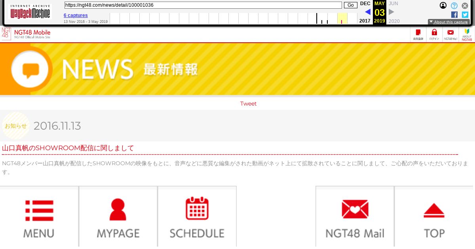
Task: Click article body text about SHOWROOM video
Action: pyautogui.click(x=235, y=168)
